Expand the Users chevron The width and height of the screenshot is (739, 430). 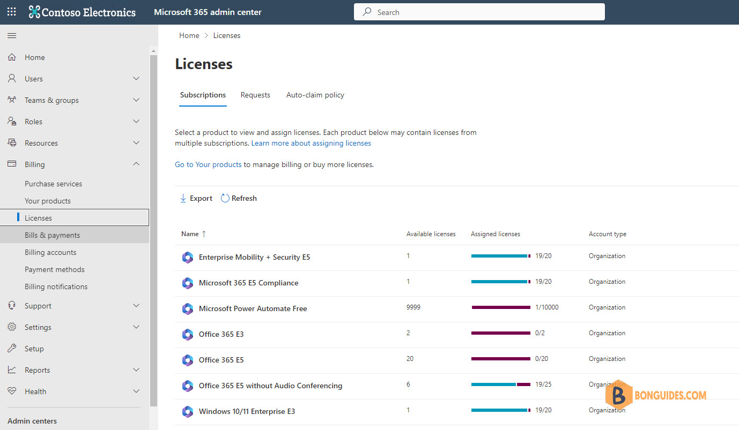click(x=136, y=79)
